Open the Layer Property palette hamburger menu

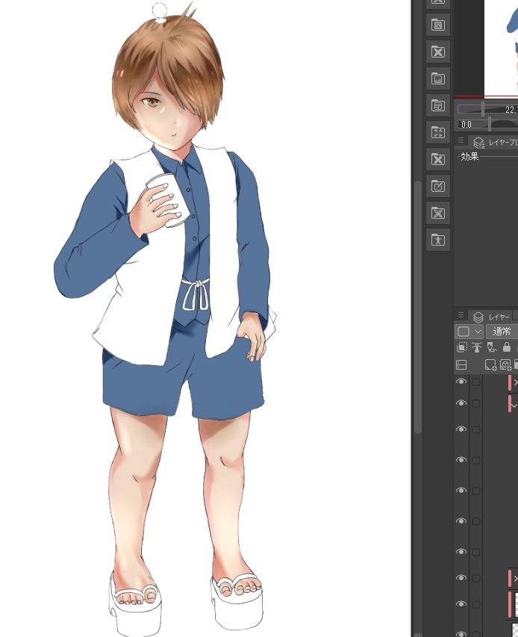[x=461, y=140]
